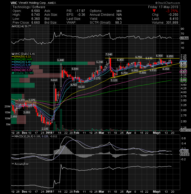Screen dimensions: 191x194
Task: Select the VirnetX Holding Corp. company name
Action: pos(32,3)
